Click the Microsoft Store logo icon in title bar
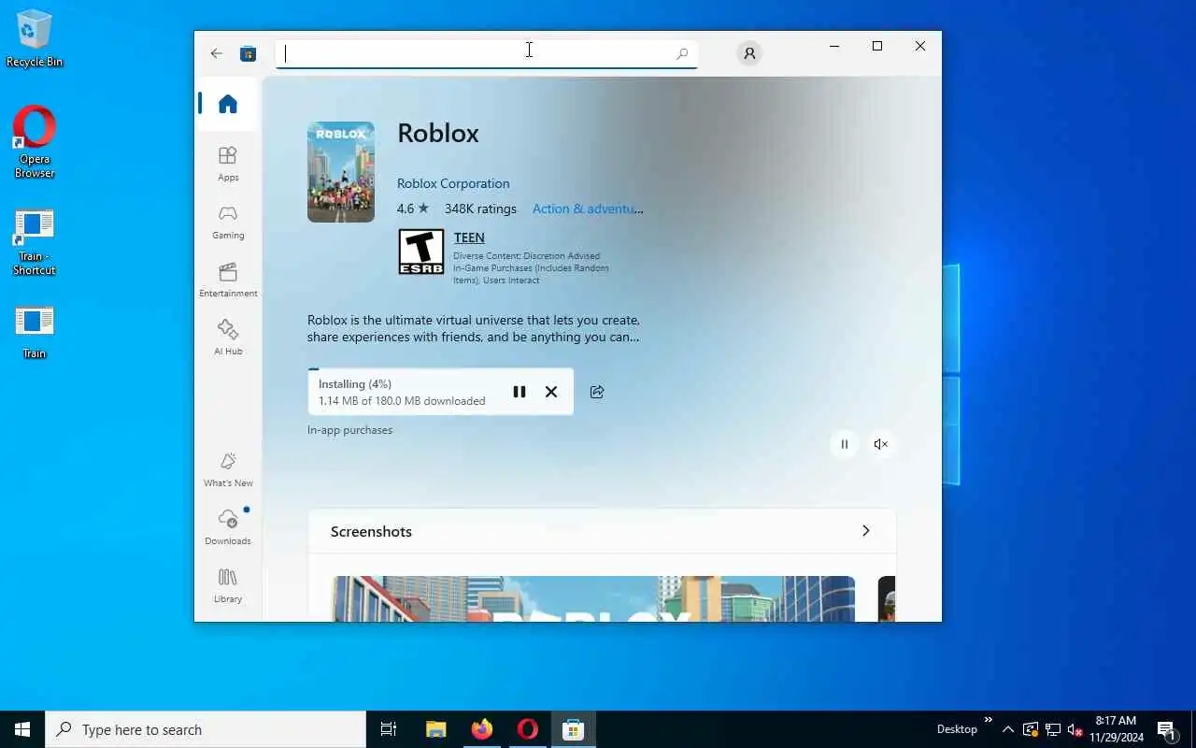The height and width of the screenshot is (748, 1196). click(x=248, y=53)
